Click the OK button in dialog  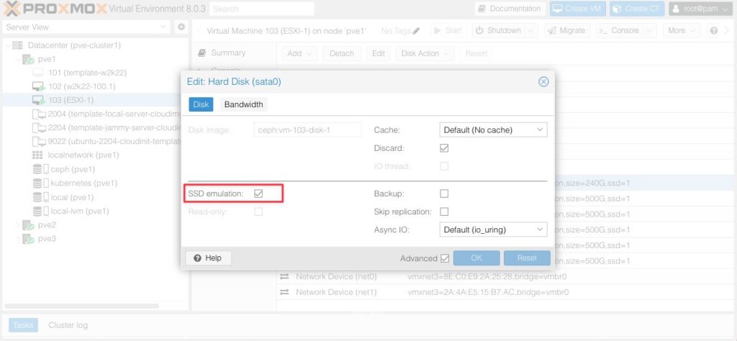(x=476, y=258)
